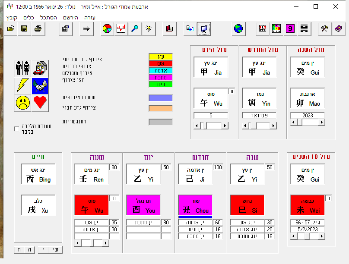Open the קובץ menu
The height and width of the screenshot is (264, 349).
point(12,18)
